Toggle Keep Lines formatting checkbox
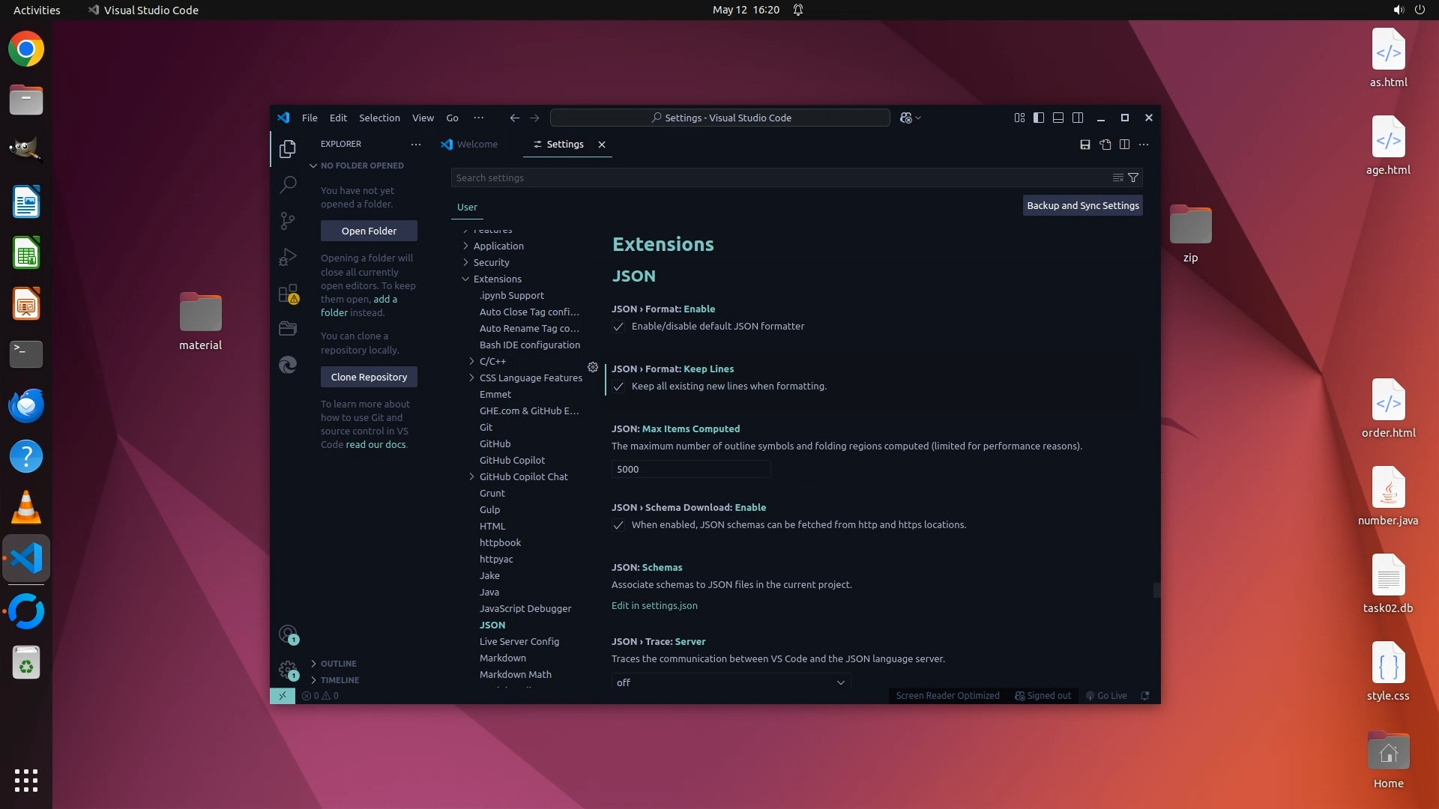This screenshot has height=809, width=1439. click(618, 387)
